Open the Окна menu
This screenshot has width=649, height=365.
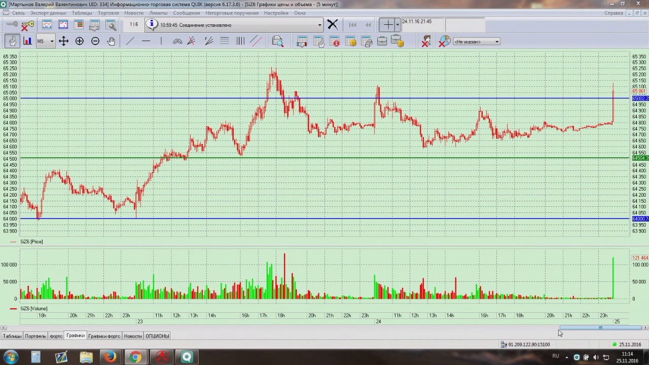(300, 13)
